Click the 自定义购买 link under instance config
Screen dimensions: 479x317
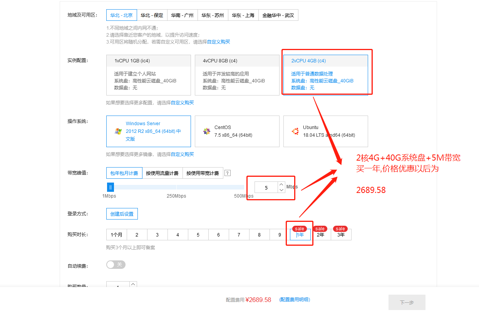[x=184, y=102]
